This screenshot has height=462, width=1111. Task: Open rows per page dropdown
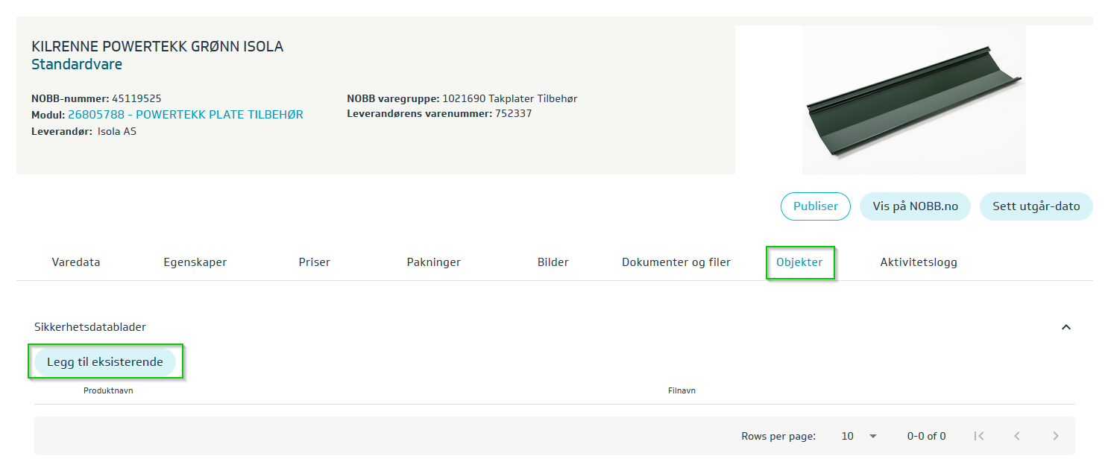tap(859, 436)
